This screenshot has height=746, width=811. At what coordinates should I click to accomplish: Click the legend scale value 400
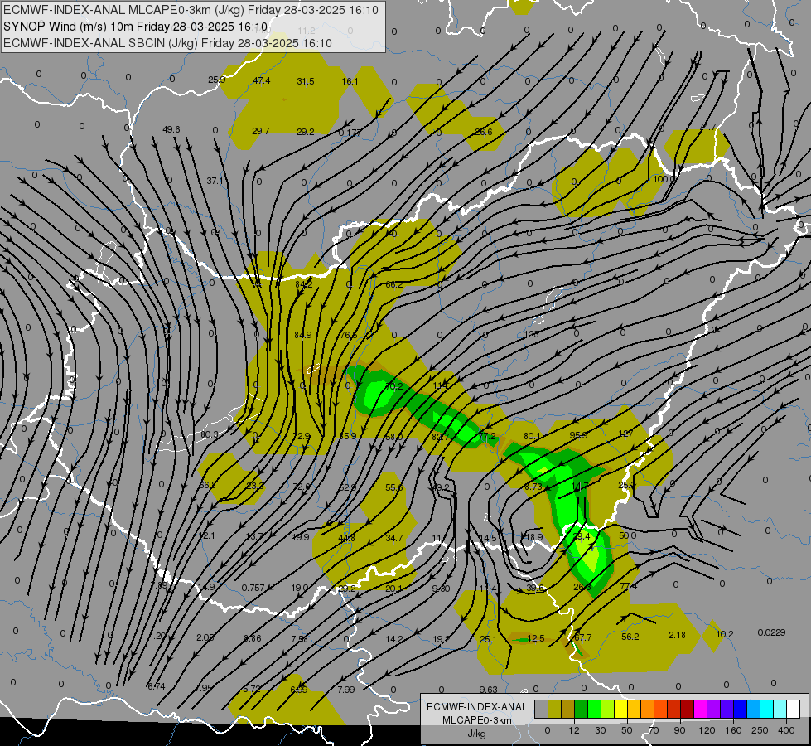[x=786, y=730]
